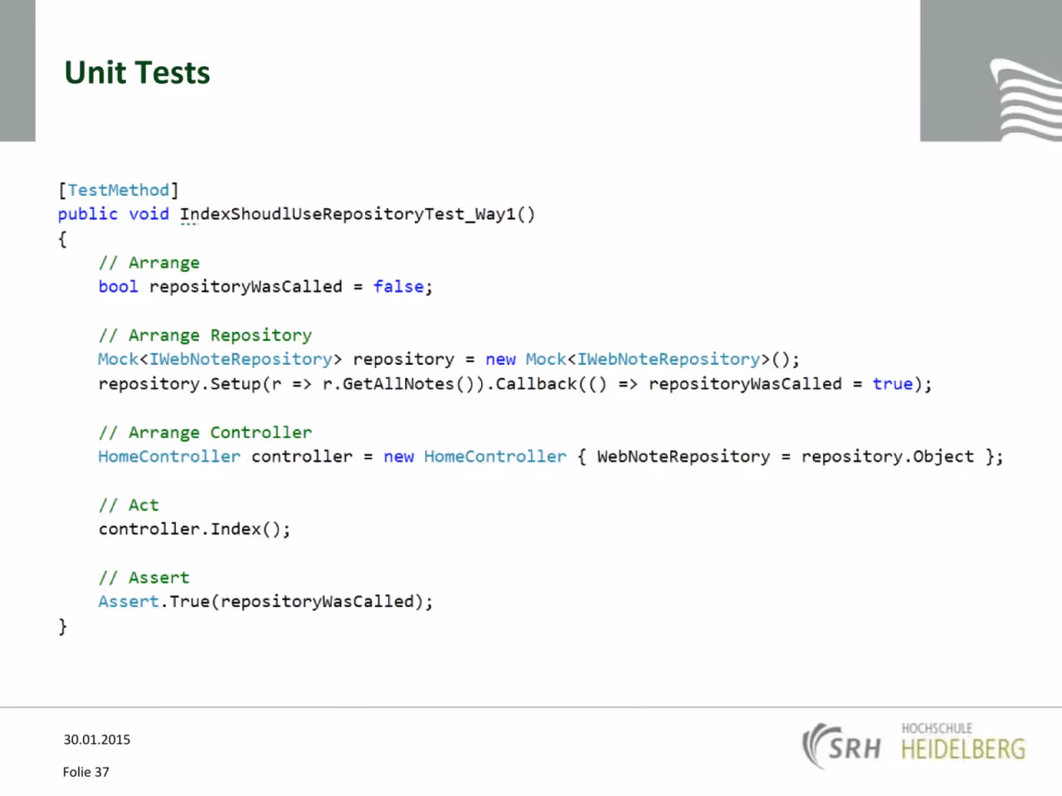The image size is (1062, 796).
Task: Click the HEIDELBERG text in the footer logo
Action: pyautogui.click(x=963, y=750)
